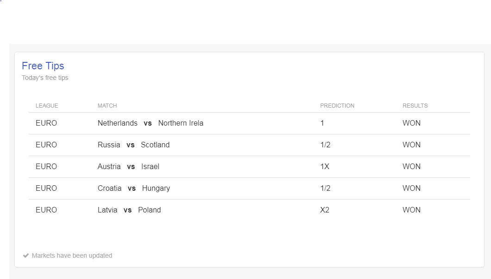Click the X2 prediction for Latvia match
This screenshot has height=279, width=491.
coord(325,210)
